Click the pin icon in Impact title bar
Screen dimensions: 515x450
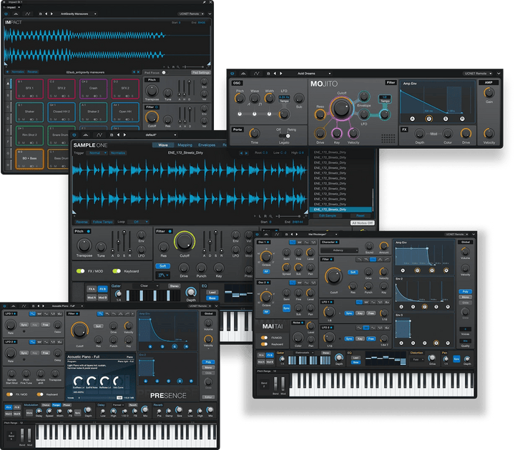pos(204,2)
